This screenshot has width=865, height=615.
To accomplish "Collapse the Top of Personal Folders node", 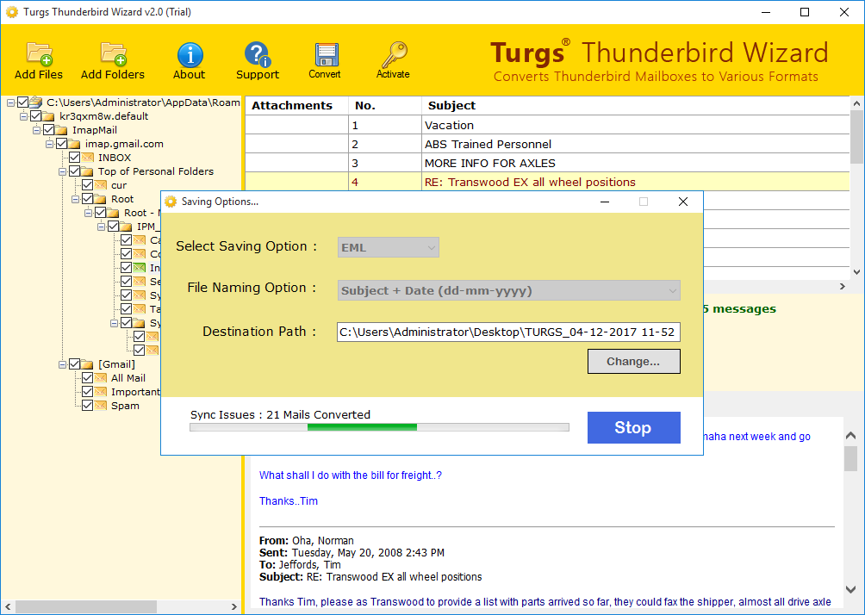I will pyautogui.click(x=62, y=171).
